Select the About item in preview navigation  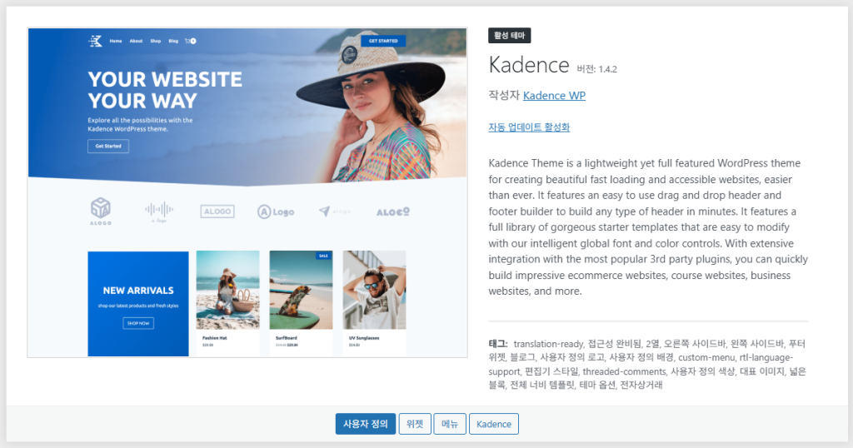tap(136, 41)
